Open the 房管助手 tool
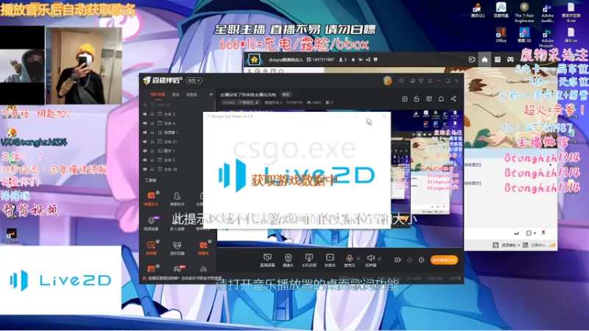The image size is (589, 331). pos(177,199)
